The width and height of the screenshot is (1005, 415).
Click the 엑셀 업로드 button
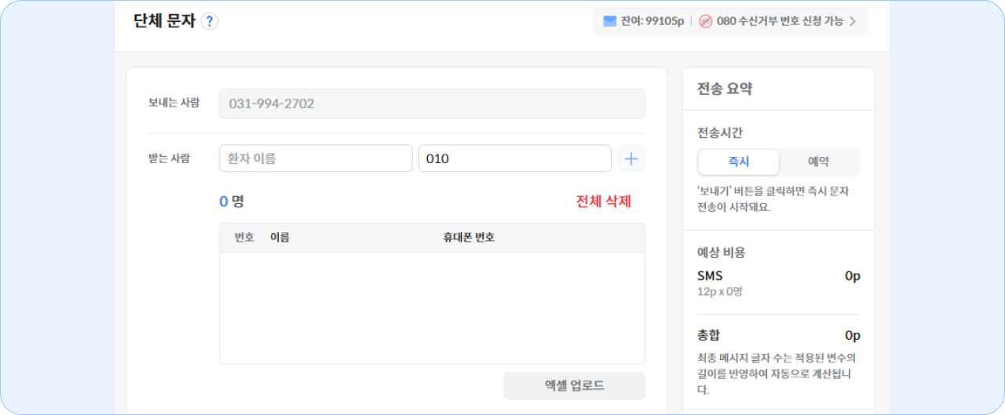click(x=574, y=385)
